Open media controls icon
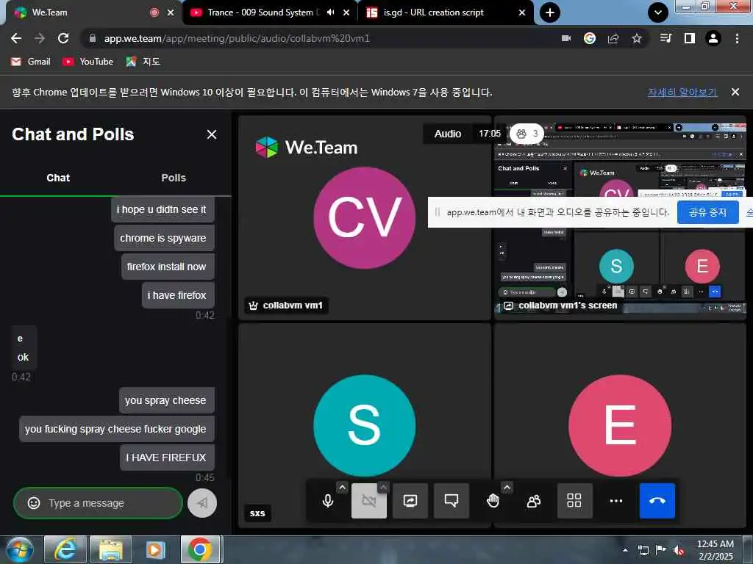This screenshot has width=753, height=564. click(665, 38)
